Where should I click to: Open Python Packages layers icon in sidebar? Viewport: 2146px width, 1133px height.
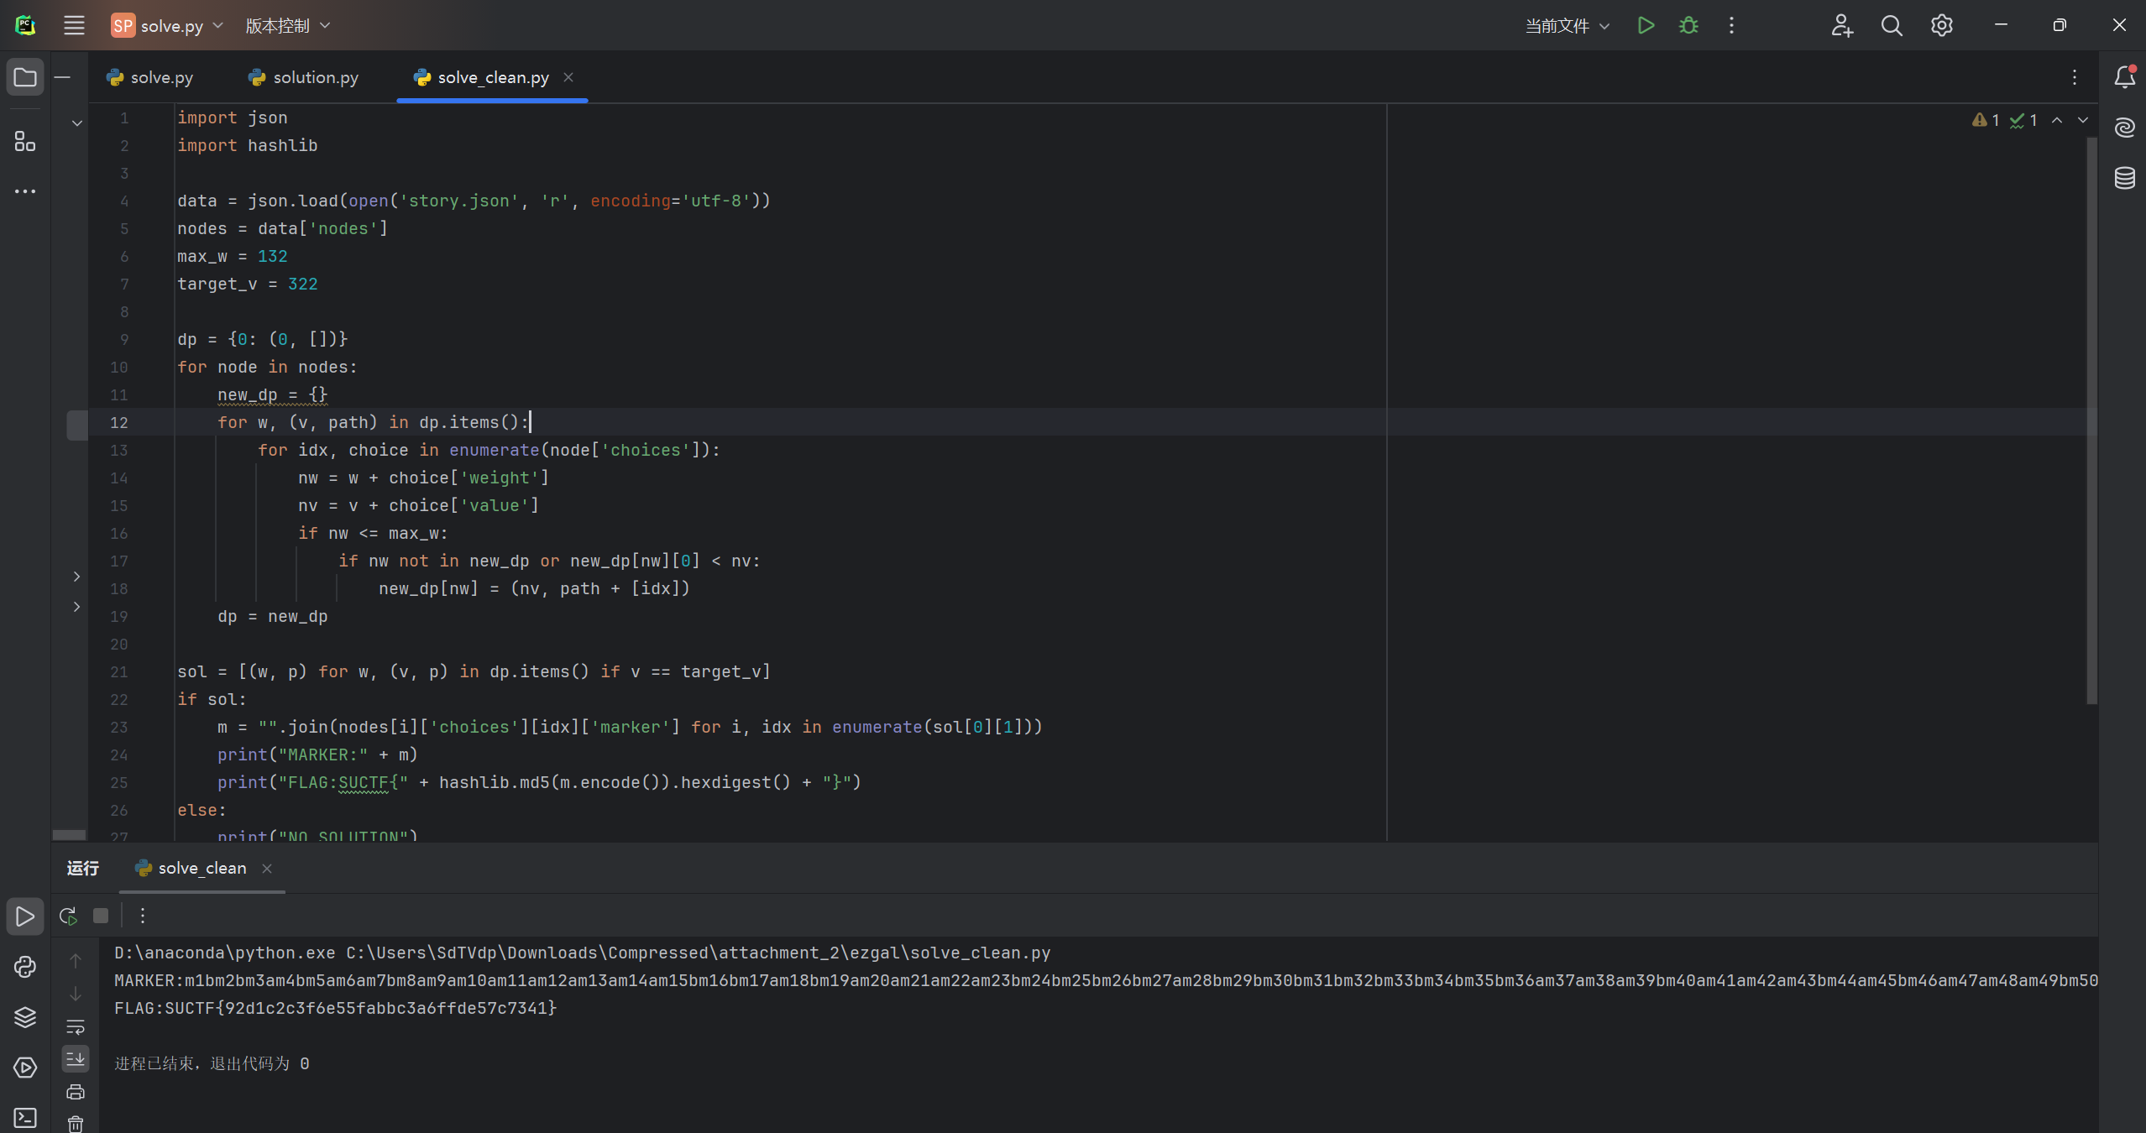coord(25,1017)
